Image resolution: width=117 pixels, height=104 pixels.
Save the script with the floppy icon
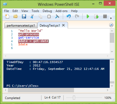pyautogui.click(x=24, y=16)
